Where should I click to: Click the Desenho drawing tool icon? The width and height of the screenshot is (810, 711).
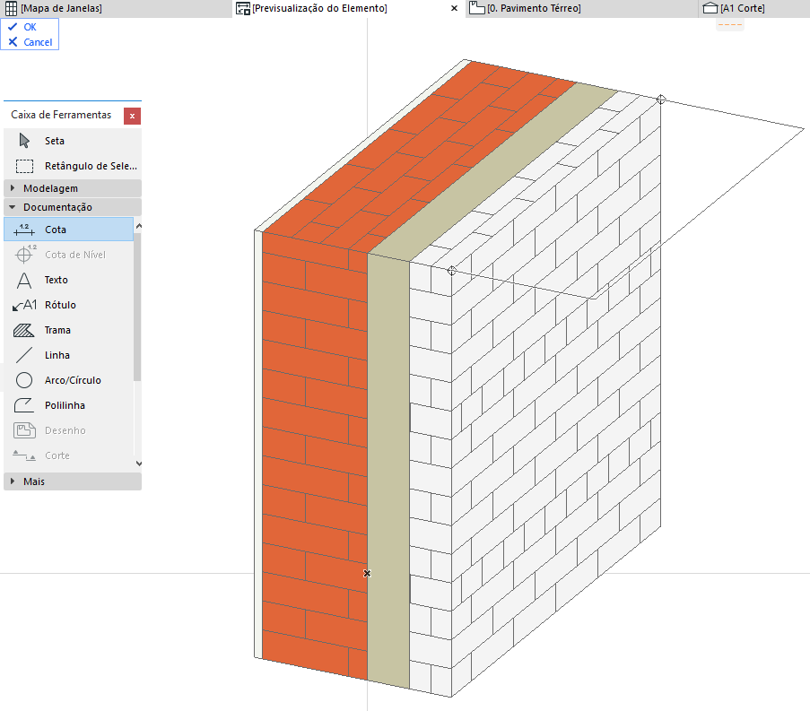(x=24, y=430)
